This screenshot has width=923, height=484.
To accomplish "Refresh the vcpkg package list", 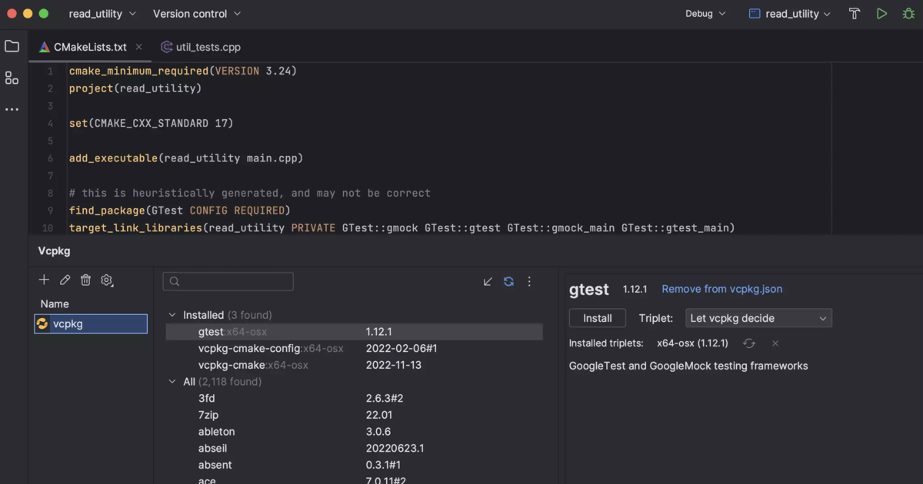I will pos(508,281).
